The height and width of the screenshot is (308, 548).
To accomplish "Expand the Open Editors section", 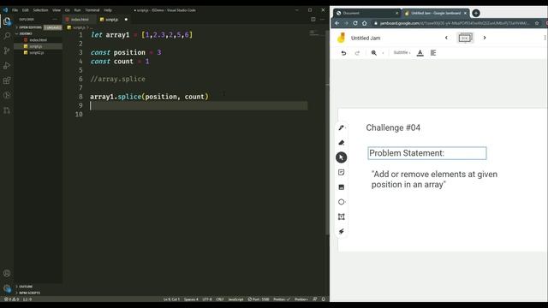I will click(x=30, y=27).
